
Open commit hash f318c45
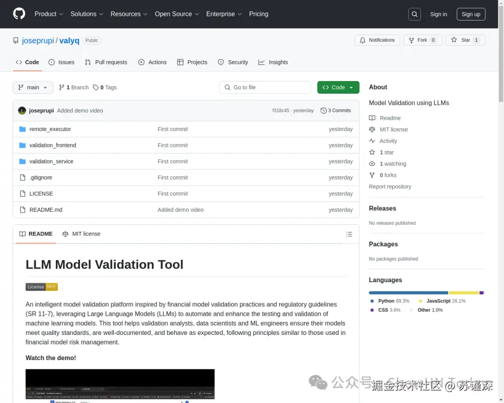(x=280, y=111)
